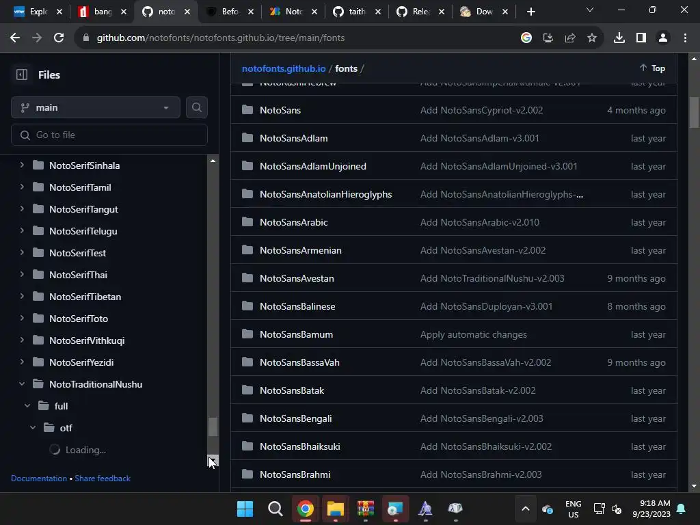Image resolution: width=700 pixels, height=525 pixels.
Task: Open the tab search chevron
Action: click(x=590, y=10)
